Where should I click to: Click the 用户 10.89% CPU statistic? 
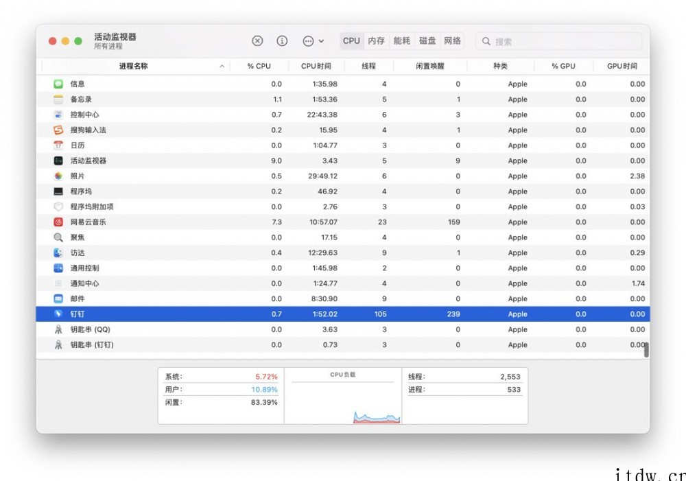[x=221, y=389]
